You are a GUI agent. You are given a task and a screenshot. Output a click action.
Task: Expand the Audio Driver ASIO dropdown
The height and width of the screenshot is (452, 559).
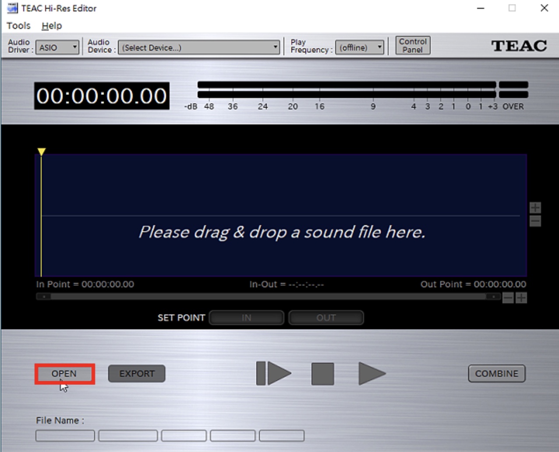57,47
